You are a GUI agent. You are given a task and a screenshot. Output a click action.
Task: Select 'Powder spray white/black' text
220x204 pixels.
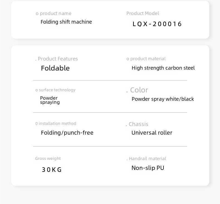coord(163,99)
